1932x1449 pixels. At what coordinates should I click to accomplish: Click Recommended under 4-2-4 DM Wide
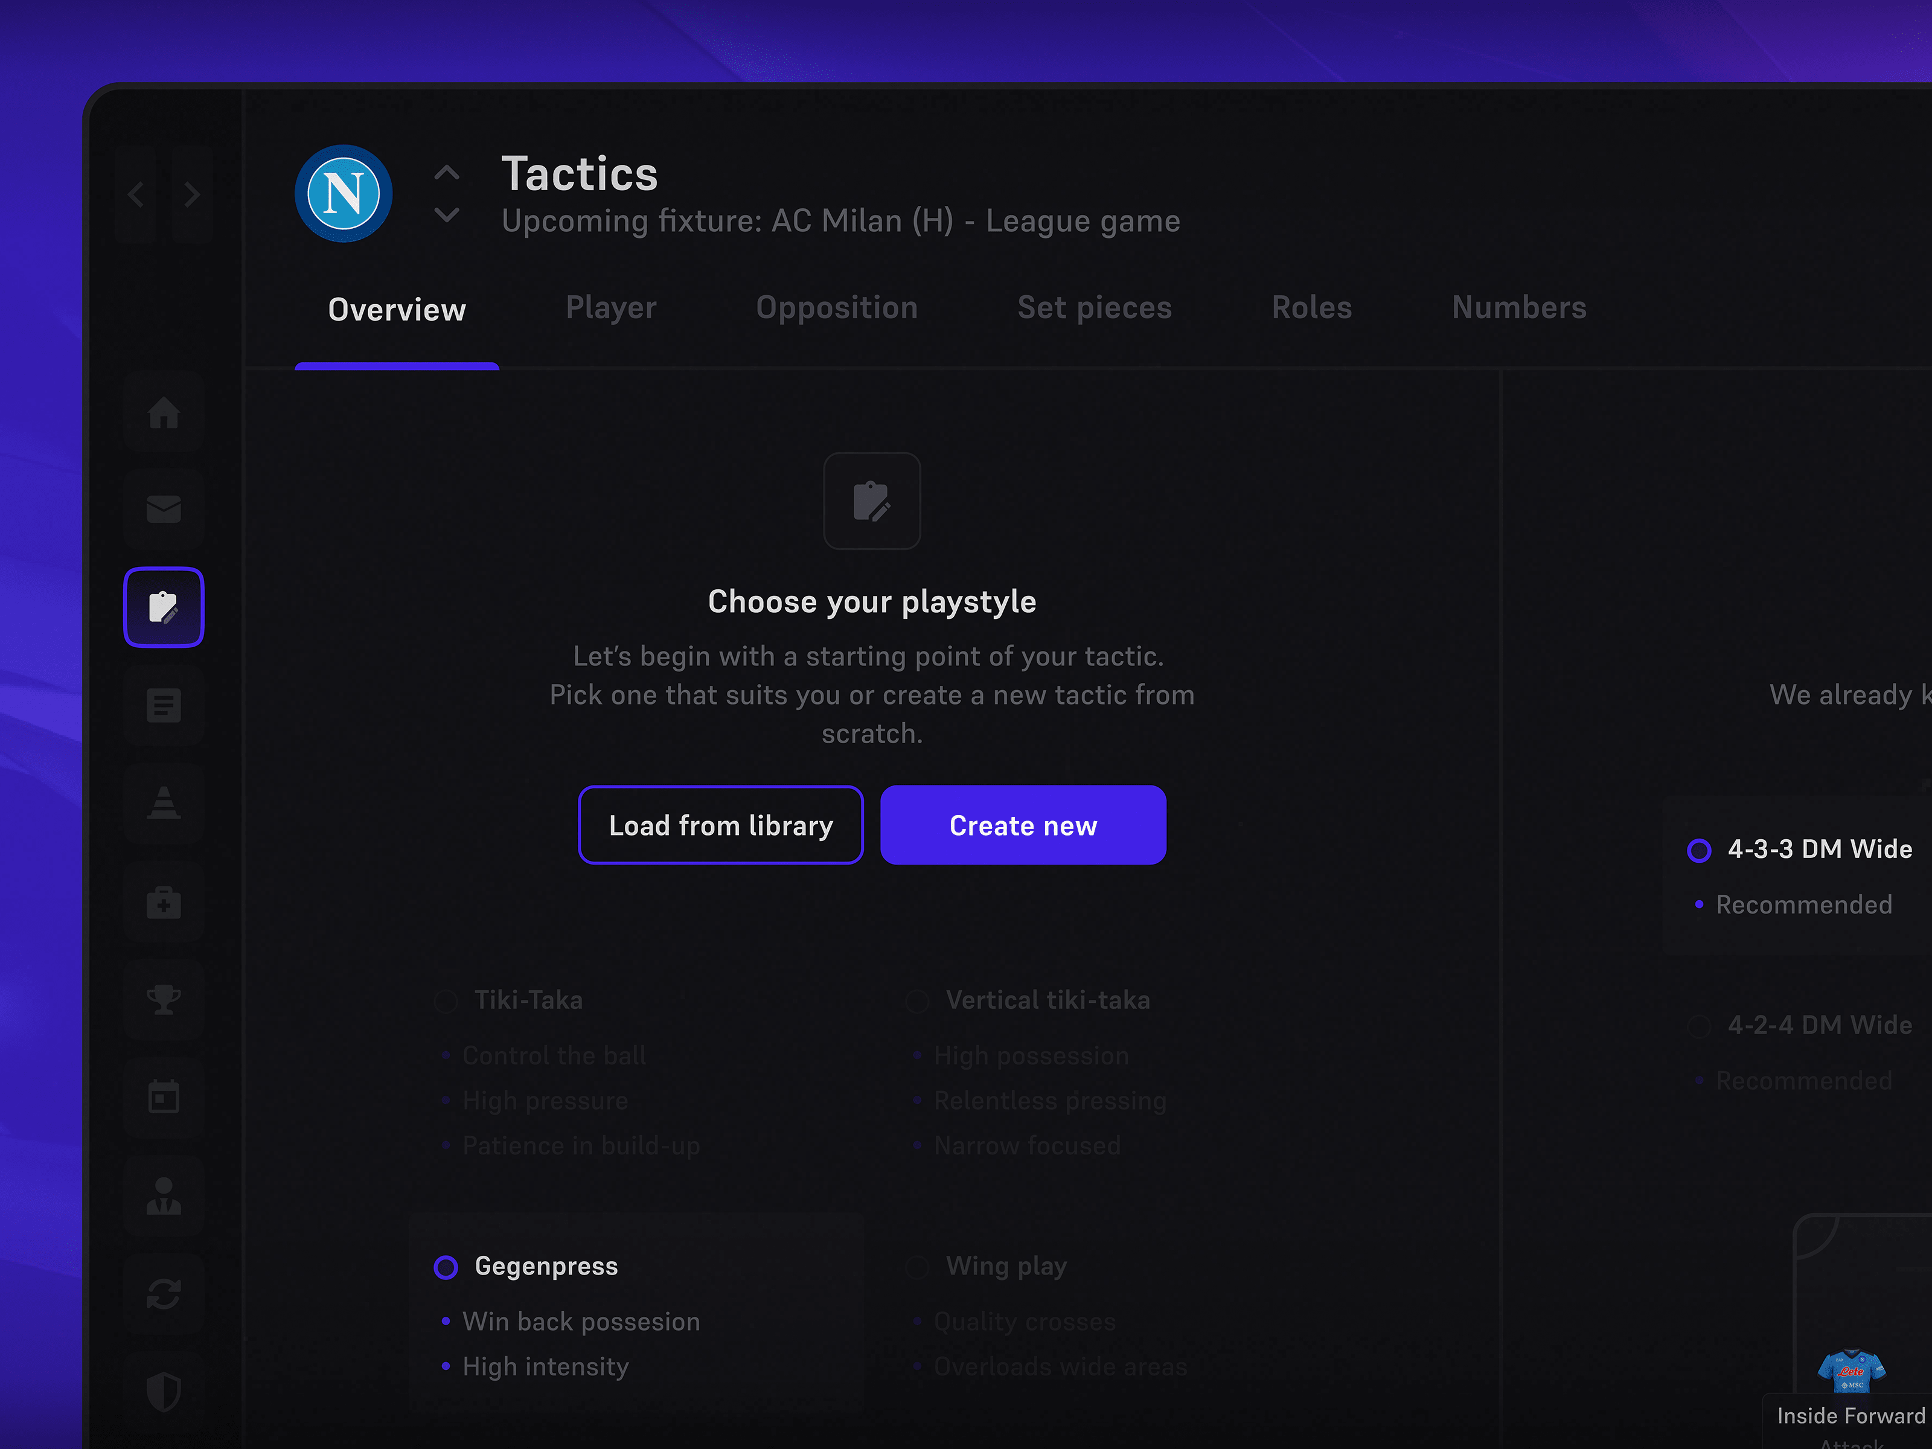click(1803, 1081)
